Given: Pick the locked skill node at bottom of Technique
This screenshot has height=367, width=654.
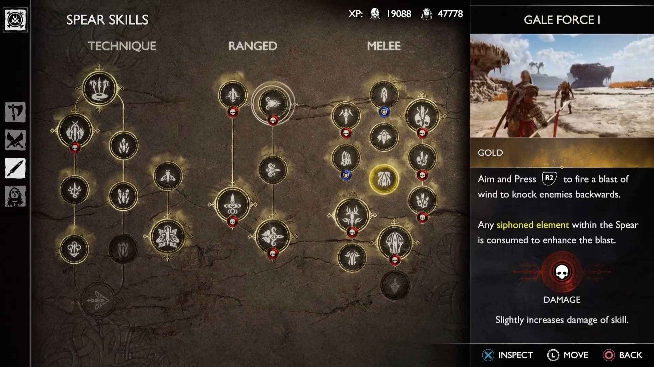Looking at the screenshot, I should 98,300.
